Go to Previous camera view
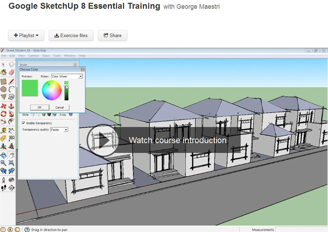 3,171
